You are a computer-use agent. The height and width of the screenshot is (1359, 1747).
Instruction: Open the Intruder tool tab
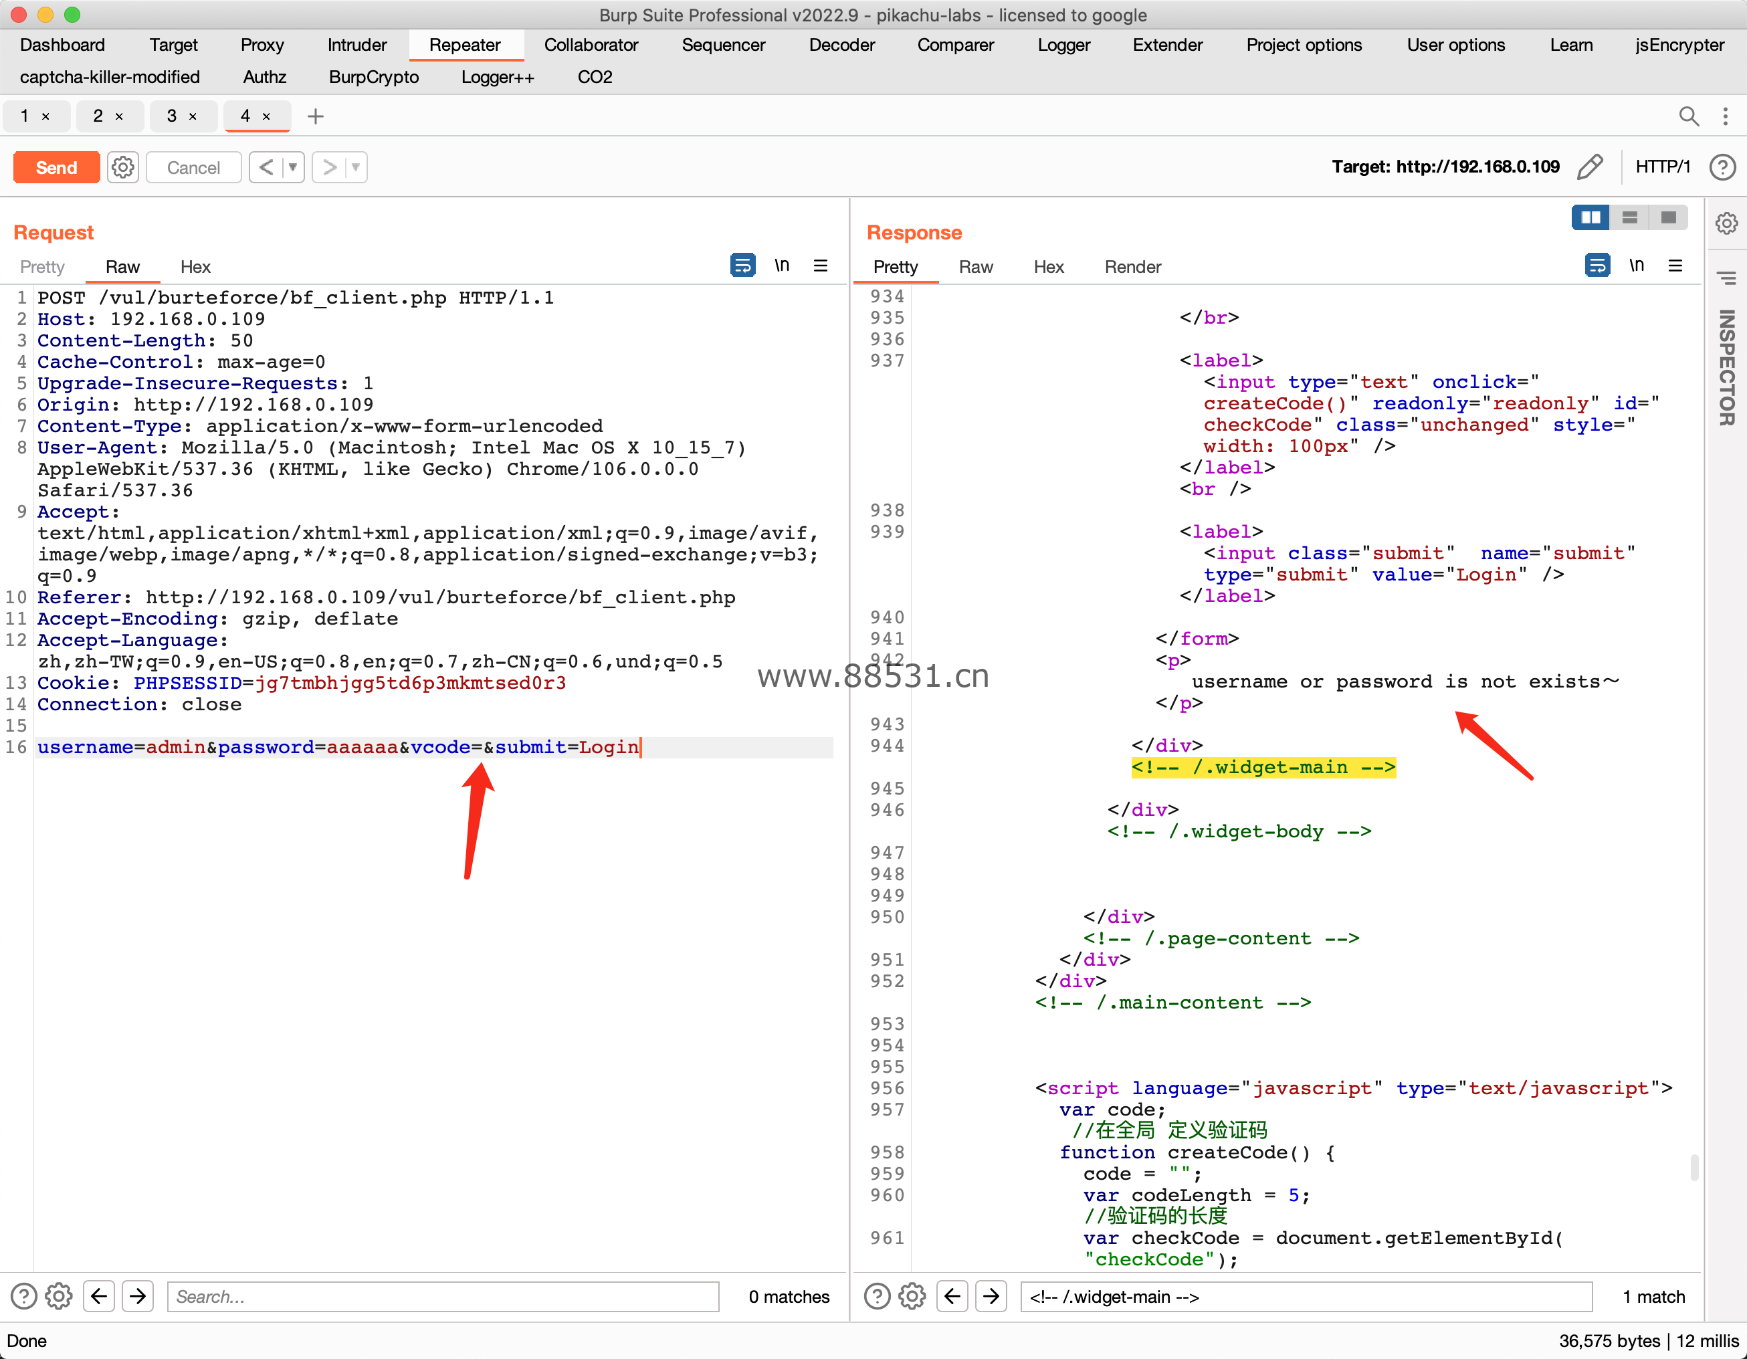click(356, 45)
